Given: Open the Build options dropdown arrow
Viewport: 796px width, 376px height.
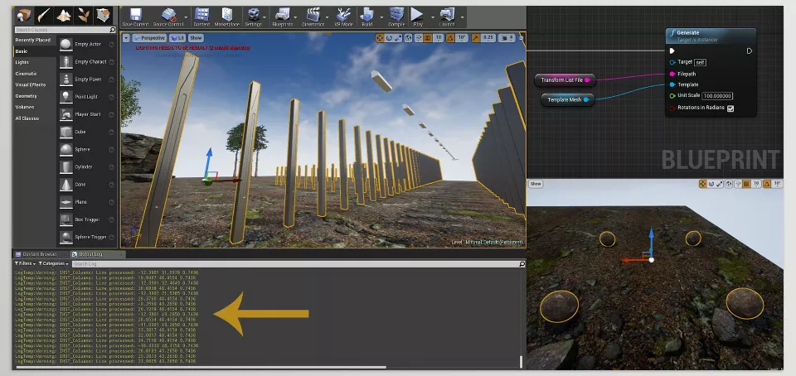Looking at the screenshot, I should [x=381, y=17].
